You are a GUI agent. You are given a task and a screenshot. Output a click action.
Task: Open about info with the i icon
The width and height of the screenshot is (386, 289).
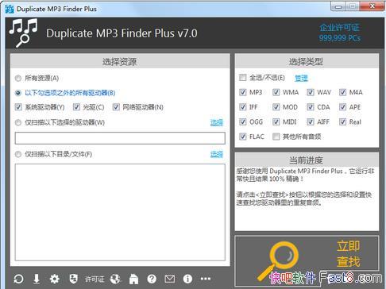pos(187,279)
